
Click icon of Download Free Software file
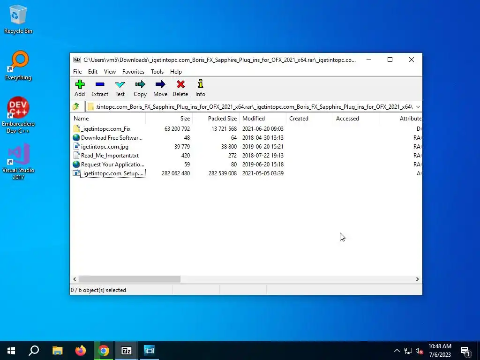(x=76, y=137)
